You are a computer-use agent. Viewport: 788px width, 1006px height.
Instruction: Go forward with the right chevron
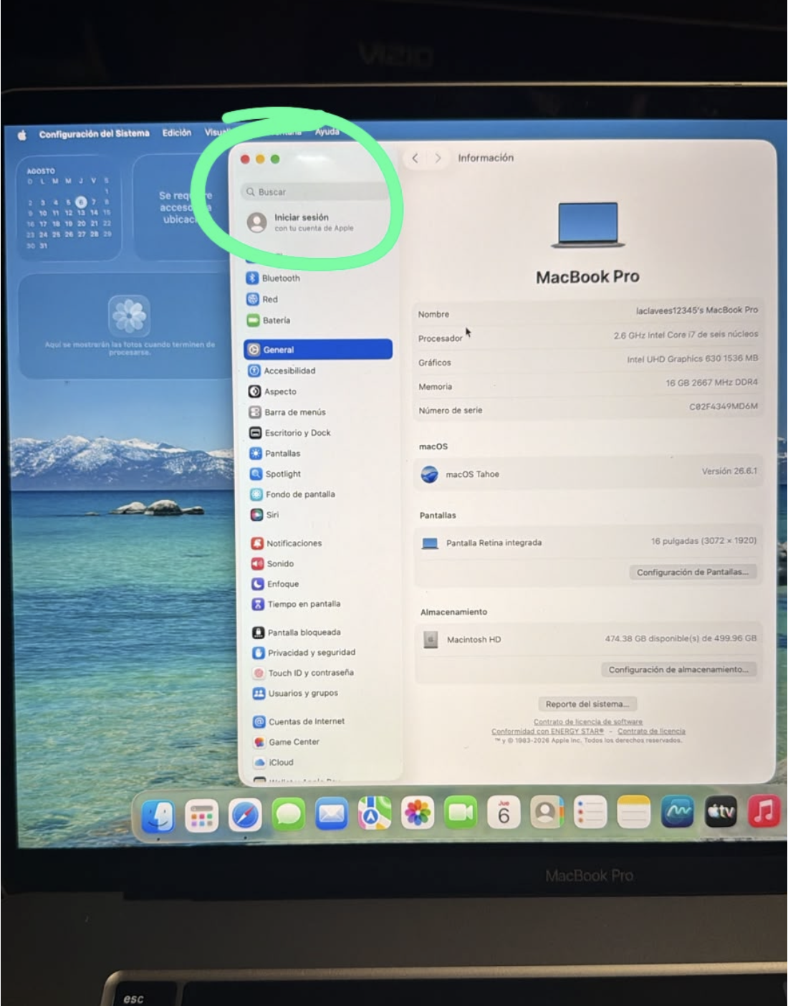[x=438, y=158]
